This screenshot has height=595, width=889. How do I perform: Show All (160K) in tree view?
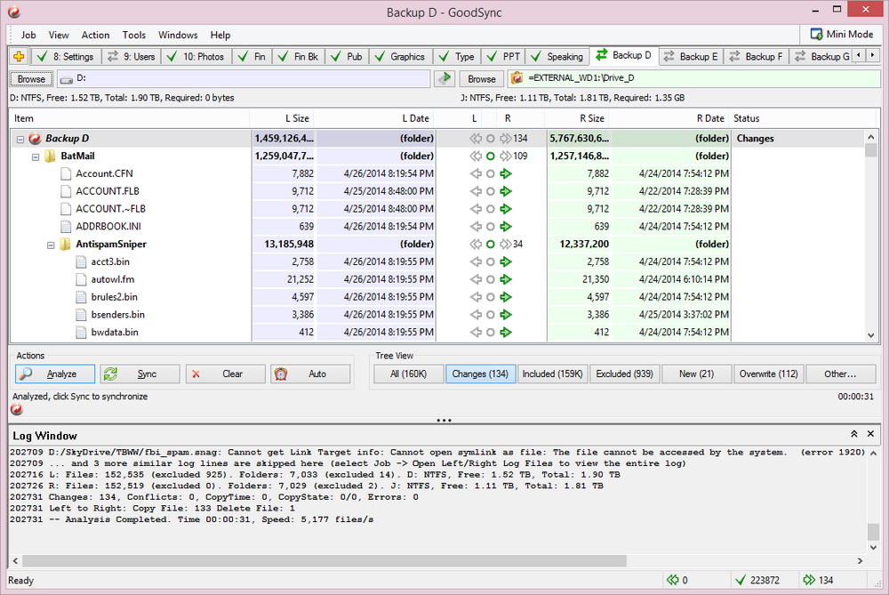click(x=408, y=374)
